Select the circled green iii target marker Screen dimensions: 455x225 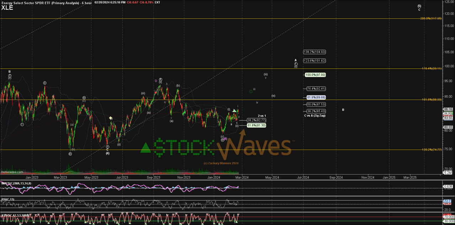point(251,91)
